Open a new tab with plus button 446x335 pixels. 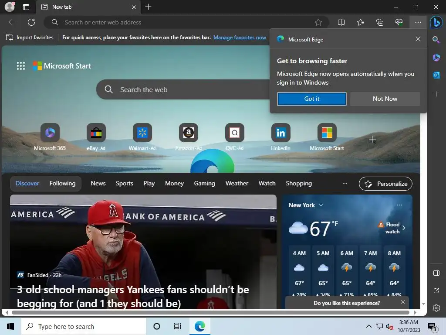point(148,7)
